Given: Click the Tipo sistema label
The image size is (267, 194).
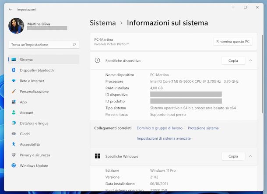Looking at the screenshot, I should (116, 108).
